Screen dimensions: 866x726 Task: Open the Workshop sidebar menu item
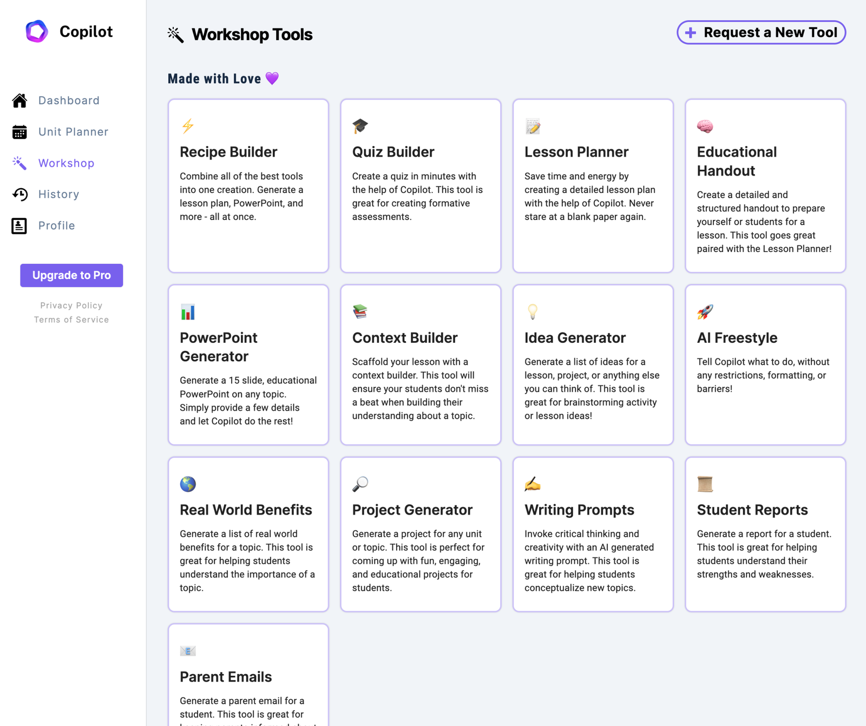click(66, 163)
